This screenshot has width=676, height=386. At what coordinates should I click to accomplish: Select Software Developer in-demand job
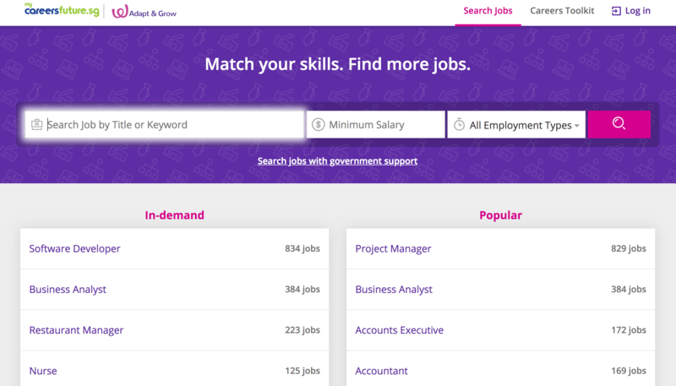[x=75, y=248]
